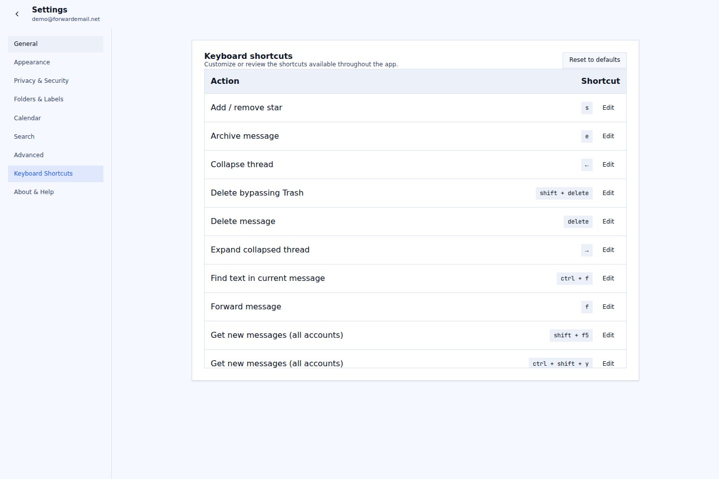Viewport: 719px width, 479px height.
Task: Edit the shift + f5 Get new messages shortcut
Action: pos(608,335)
